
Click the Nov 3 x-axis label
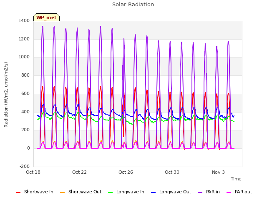[218, 172]
